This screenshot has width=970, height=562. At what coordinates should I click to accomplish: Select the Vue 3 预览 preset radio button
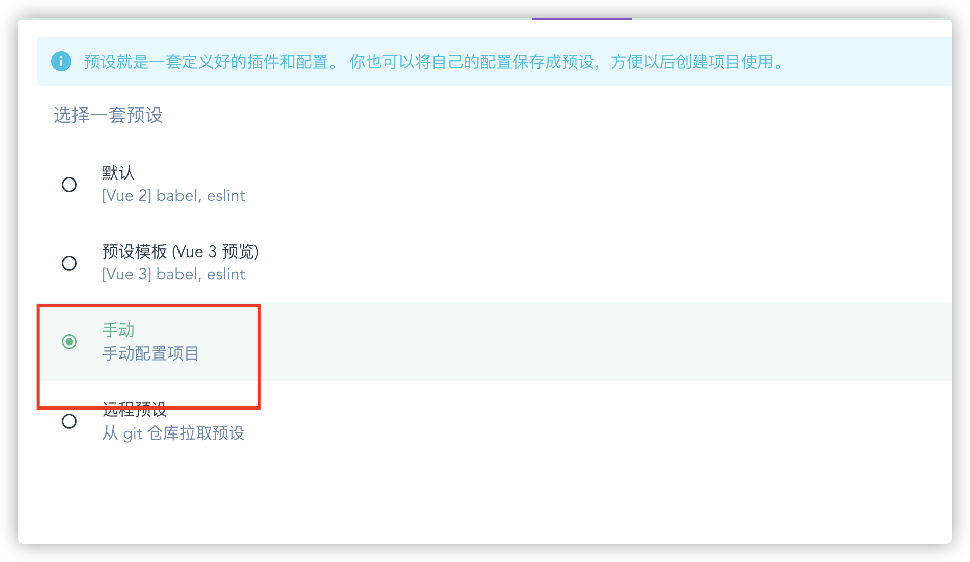[x=69, y=263]
